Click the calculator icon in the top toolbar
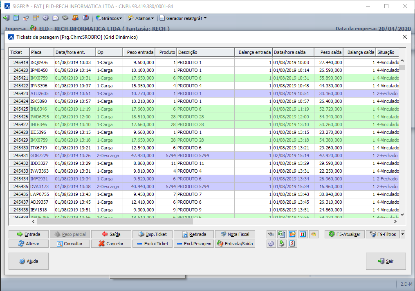The height and width of the screenshot is (291, 415). 16,18
